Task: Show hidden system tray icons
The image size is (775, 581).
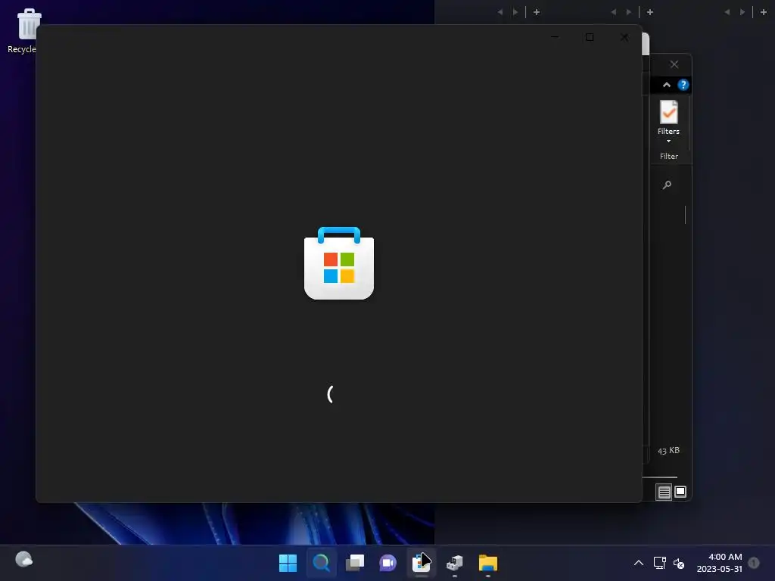Action: [x=639, y=563]
